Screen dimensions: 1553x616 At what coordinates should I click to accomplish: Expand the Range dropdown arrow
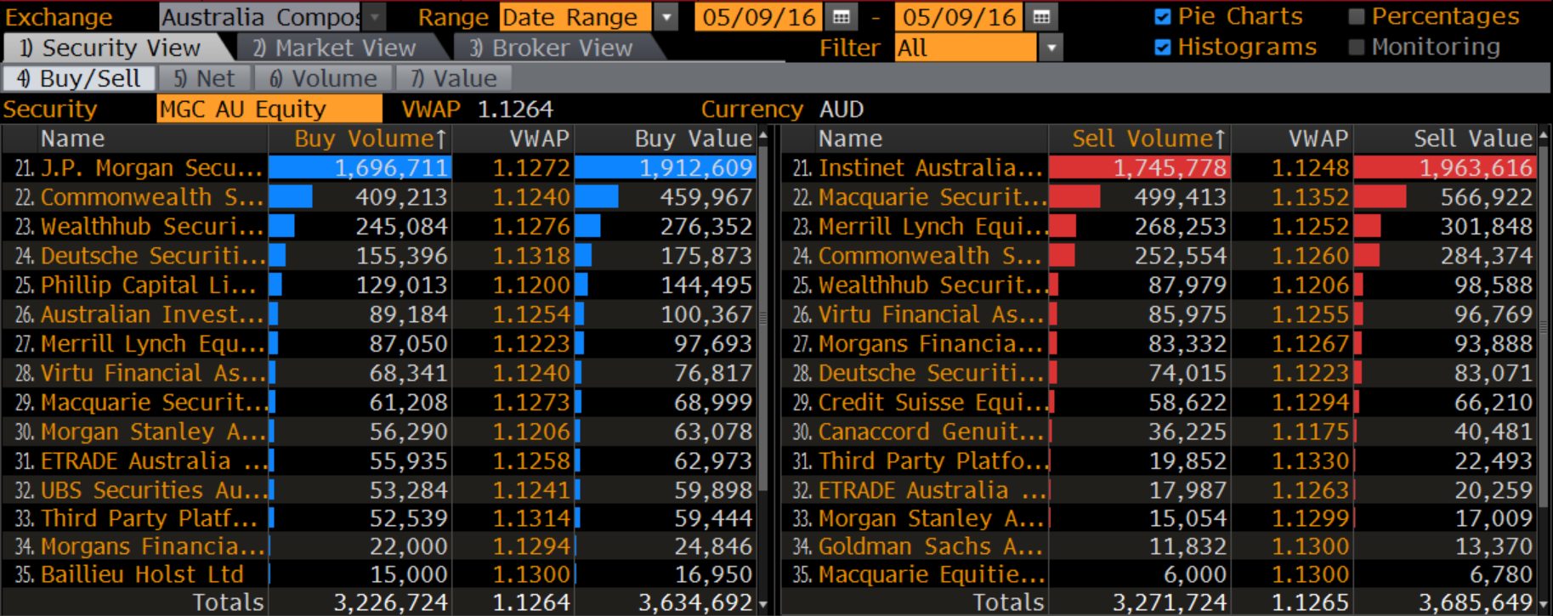pos(666,17)
